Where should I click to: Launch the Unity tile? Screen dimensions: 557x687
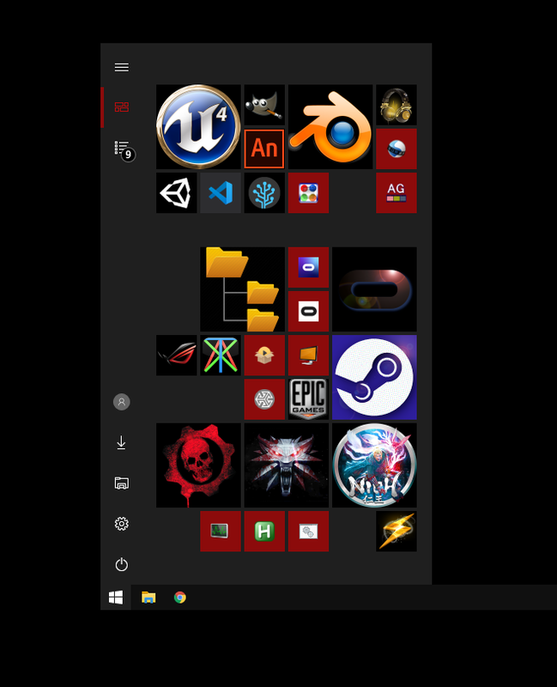click(x=177, y=192)
